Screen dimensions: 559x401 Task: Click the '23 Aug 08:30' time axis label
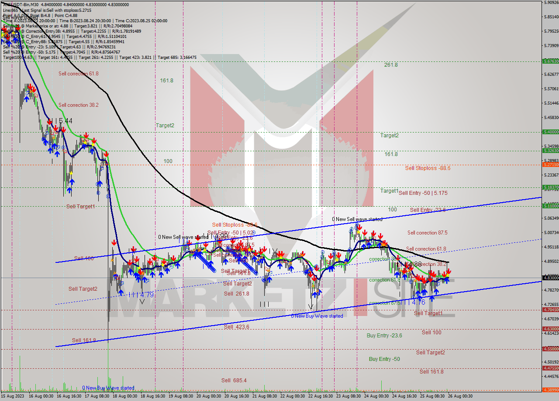click(x=349, y=396)
